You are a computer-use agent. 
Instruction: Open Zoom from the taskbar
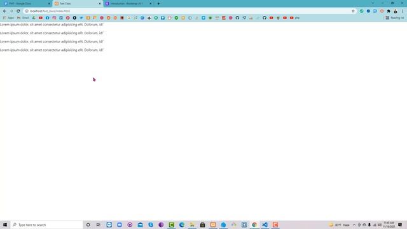(120, 225)
